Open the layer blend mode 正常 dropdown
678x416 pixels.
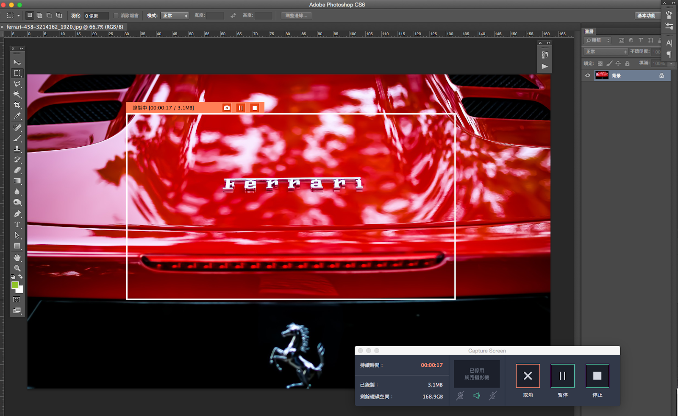606,52
